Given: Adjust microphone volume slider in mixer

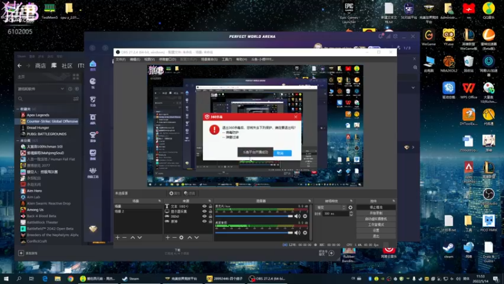Looking at the screenshot, I should [254, 216].
